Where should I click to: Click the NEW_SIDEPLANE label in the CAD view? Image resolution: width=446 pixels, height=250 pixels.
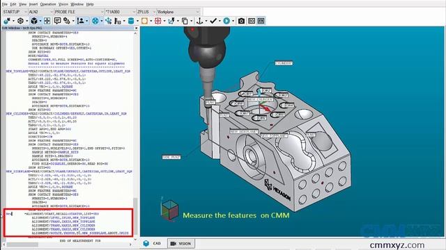pyautogui.click(x=243, y=132)
